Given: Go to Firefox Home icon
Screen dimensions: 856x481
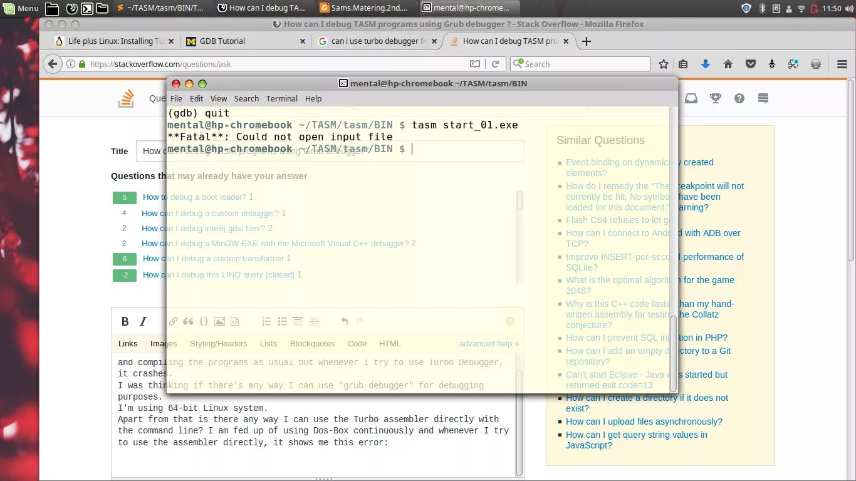Looking at the screenshot, I should click(728, 64).
